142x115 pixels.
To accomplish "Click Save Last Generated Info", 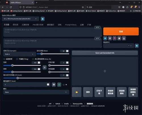I will pos(105,53).
